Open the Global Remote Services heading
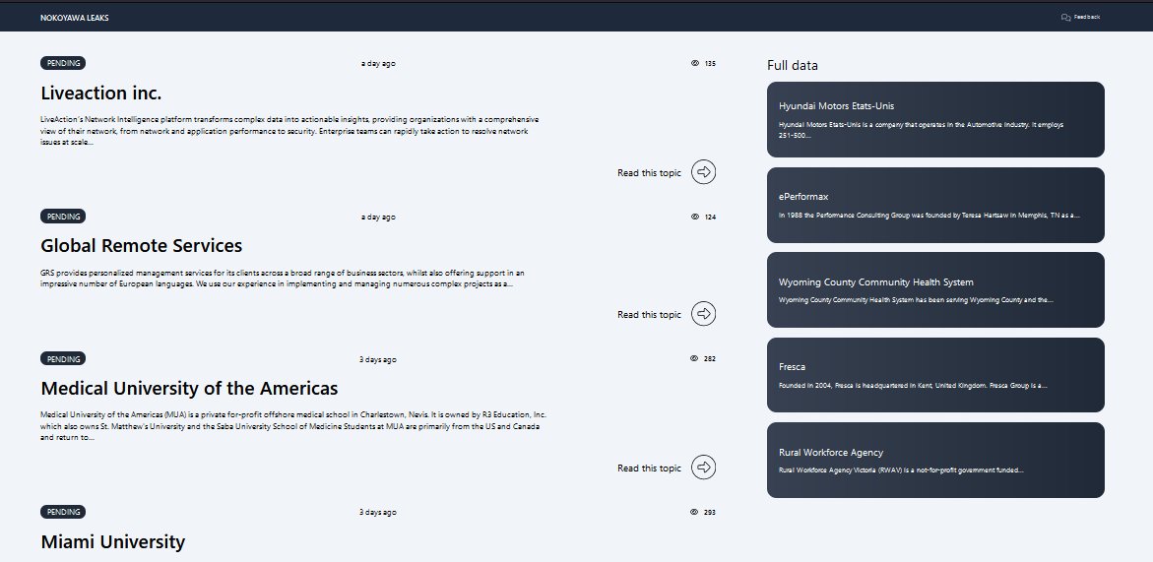 point(141,245)
